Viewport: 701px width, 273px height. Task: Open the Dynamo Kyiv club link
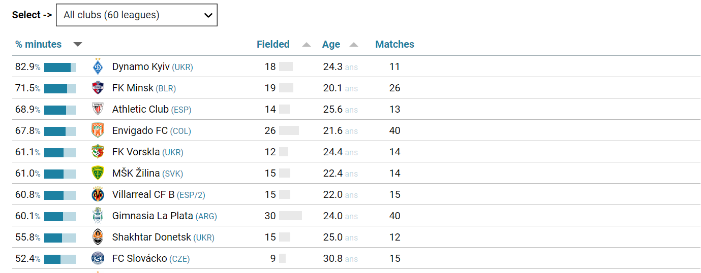[x=141, y=67]
